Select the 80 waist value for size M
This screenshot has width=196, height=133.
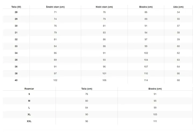[87, 101]
